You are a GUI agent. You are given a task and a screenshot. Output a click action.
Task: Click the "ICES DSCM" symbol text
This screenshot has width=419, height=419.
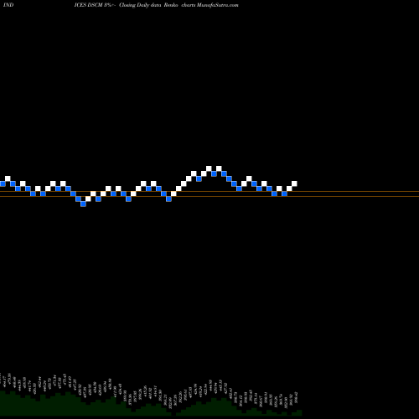pyautogui.click(x=89, y=5)
